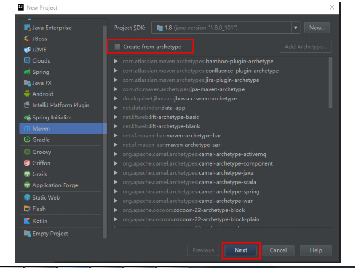Expand jpa-maven-archetype entry
355x268 pixels.
(x=116, y=89)
